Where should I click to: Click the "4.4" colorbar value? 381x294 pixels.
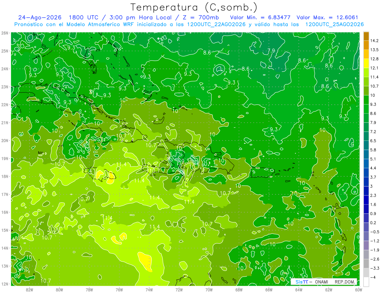coord(373,168)
